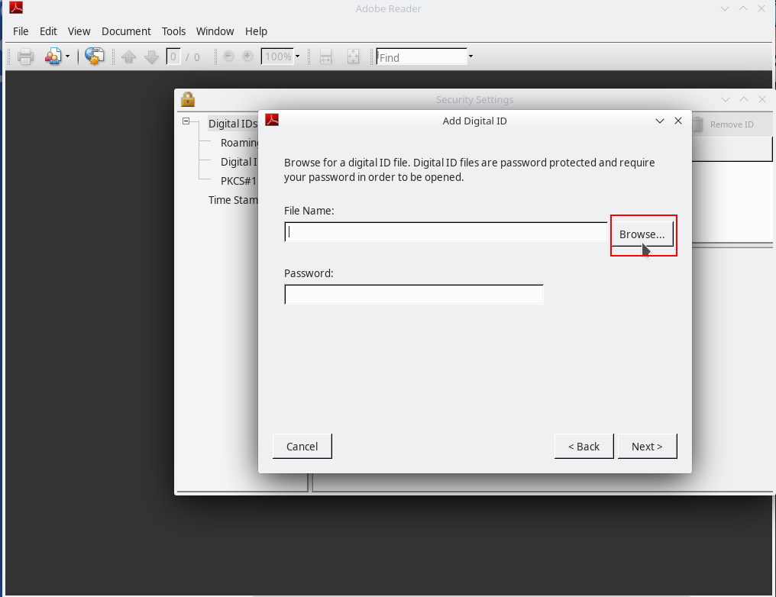Click Cancel in Add Digital ID dialog
Screen dimensions: 776x597
(x=302, y=447)
